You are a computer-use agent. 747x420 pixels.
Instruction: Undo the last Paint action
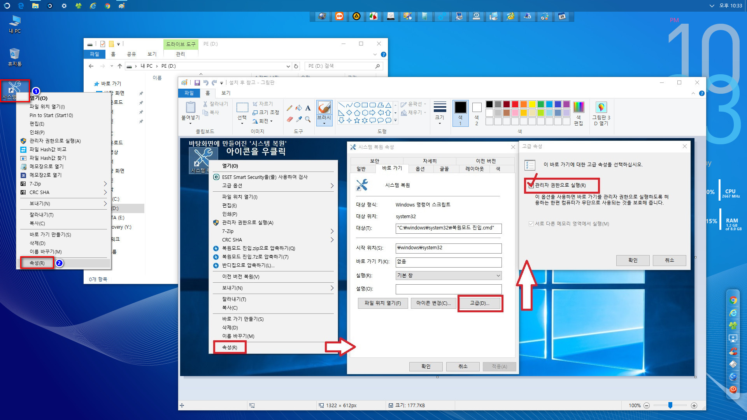[x=206, y=83]
